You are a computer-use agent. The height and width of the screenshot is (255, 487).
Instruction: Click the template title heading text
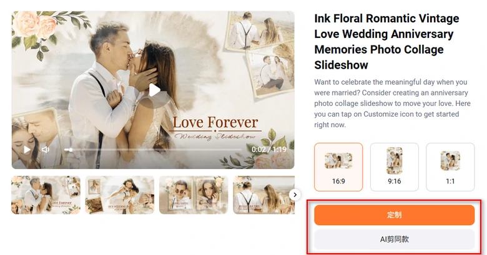tap(386, 42)
